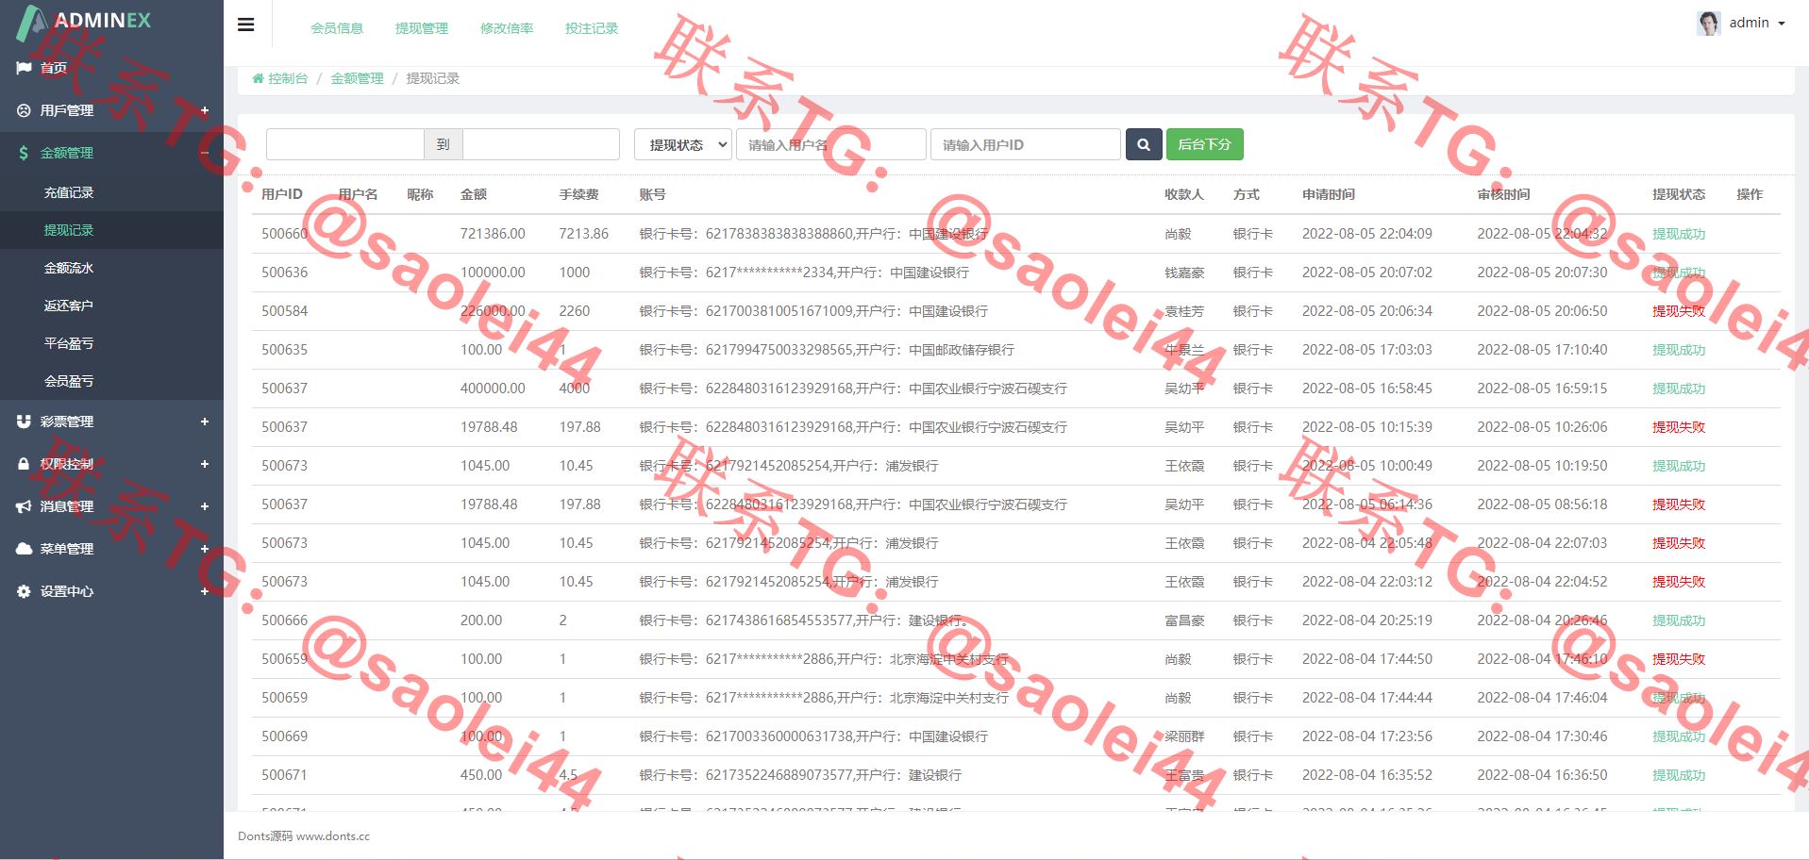Expand 消息管理 with plus sign
The height and width of the screenshot is (860, 1809).
click(x=205, y=506)
